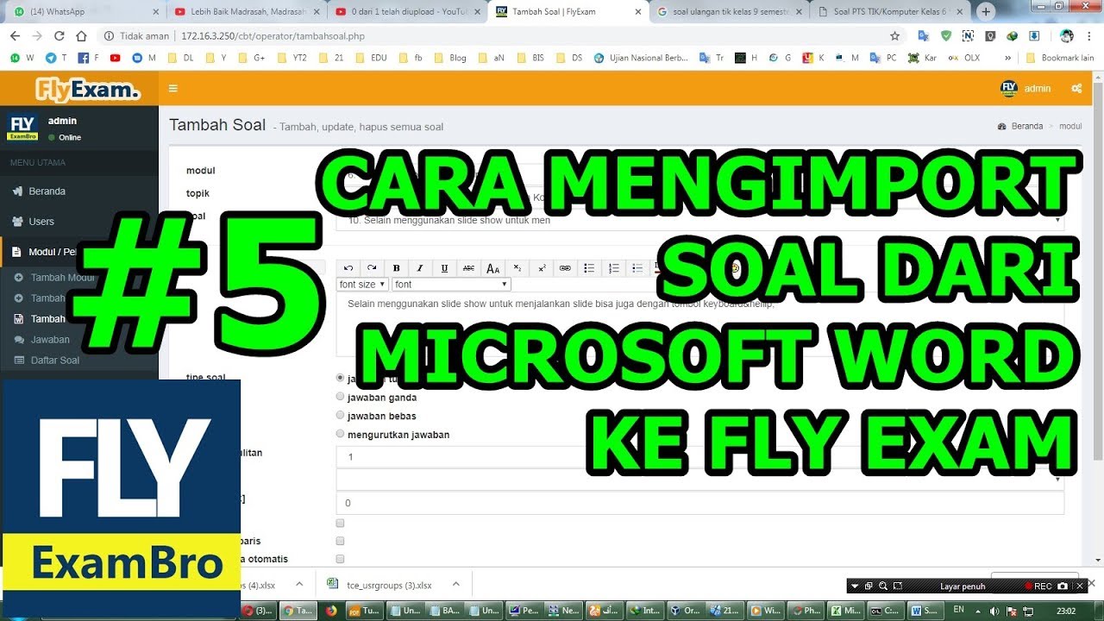Viewport: 1104px width, 621px height.
Task: Open the 'soal' question selection dropdown
Action: coord(699,220)
